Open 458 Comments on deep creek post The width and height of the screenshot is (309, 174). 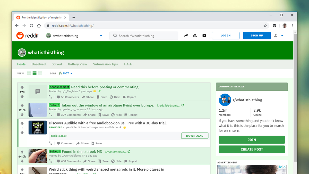(x=68, y=161)
